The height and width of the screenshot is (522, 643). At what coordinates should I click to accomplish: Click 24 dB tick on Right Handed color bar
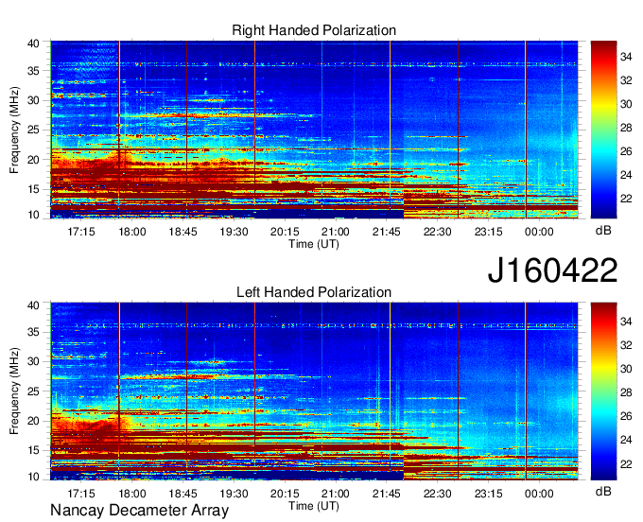click(626, 175)
